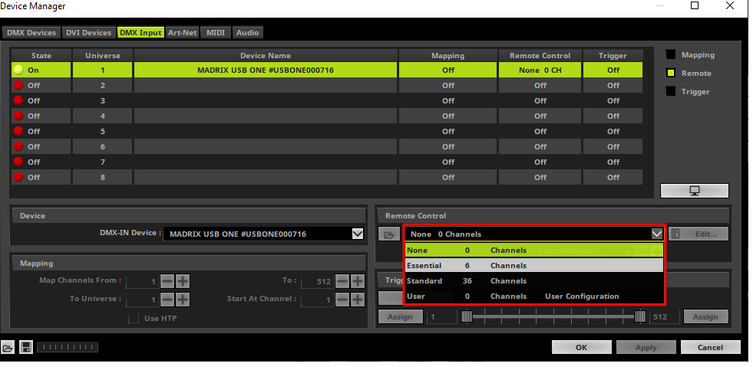Select the DMX Input tab
Screen dimensions: 753x367
140,33
